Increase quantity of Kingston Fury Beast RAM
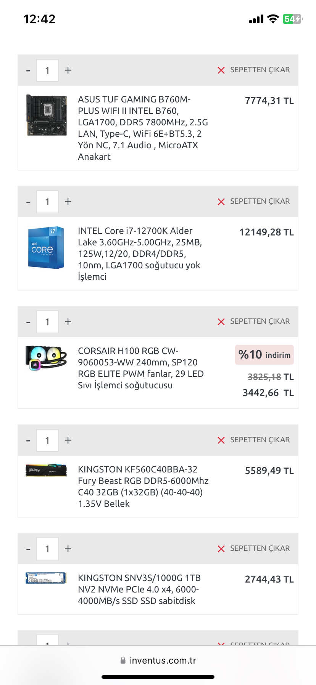The height and width of the screenshot is (685, 316). [x=68, y=440]
